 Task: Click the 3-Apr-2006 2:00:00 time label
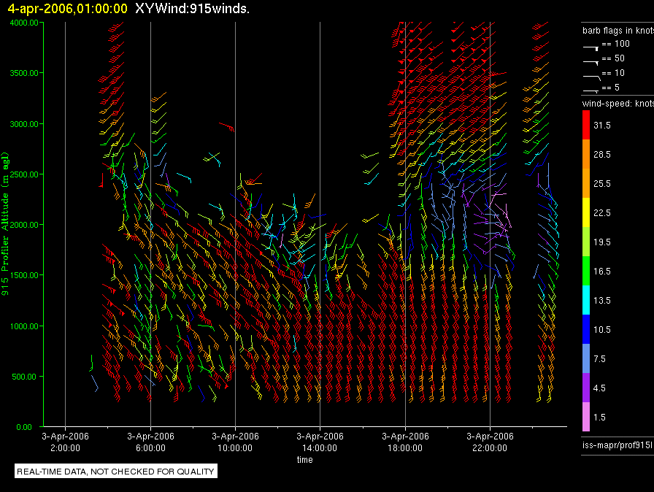[x=65, y=442]
